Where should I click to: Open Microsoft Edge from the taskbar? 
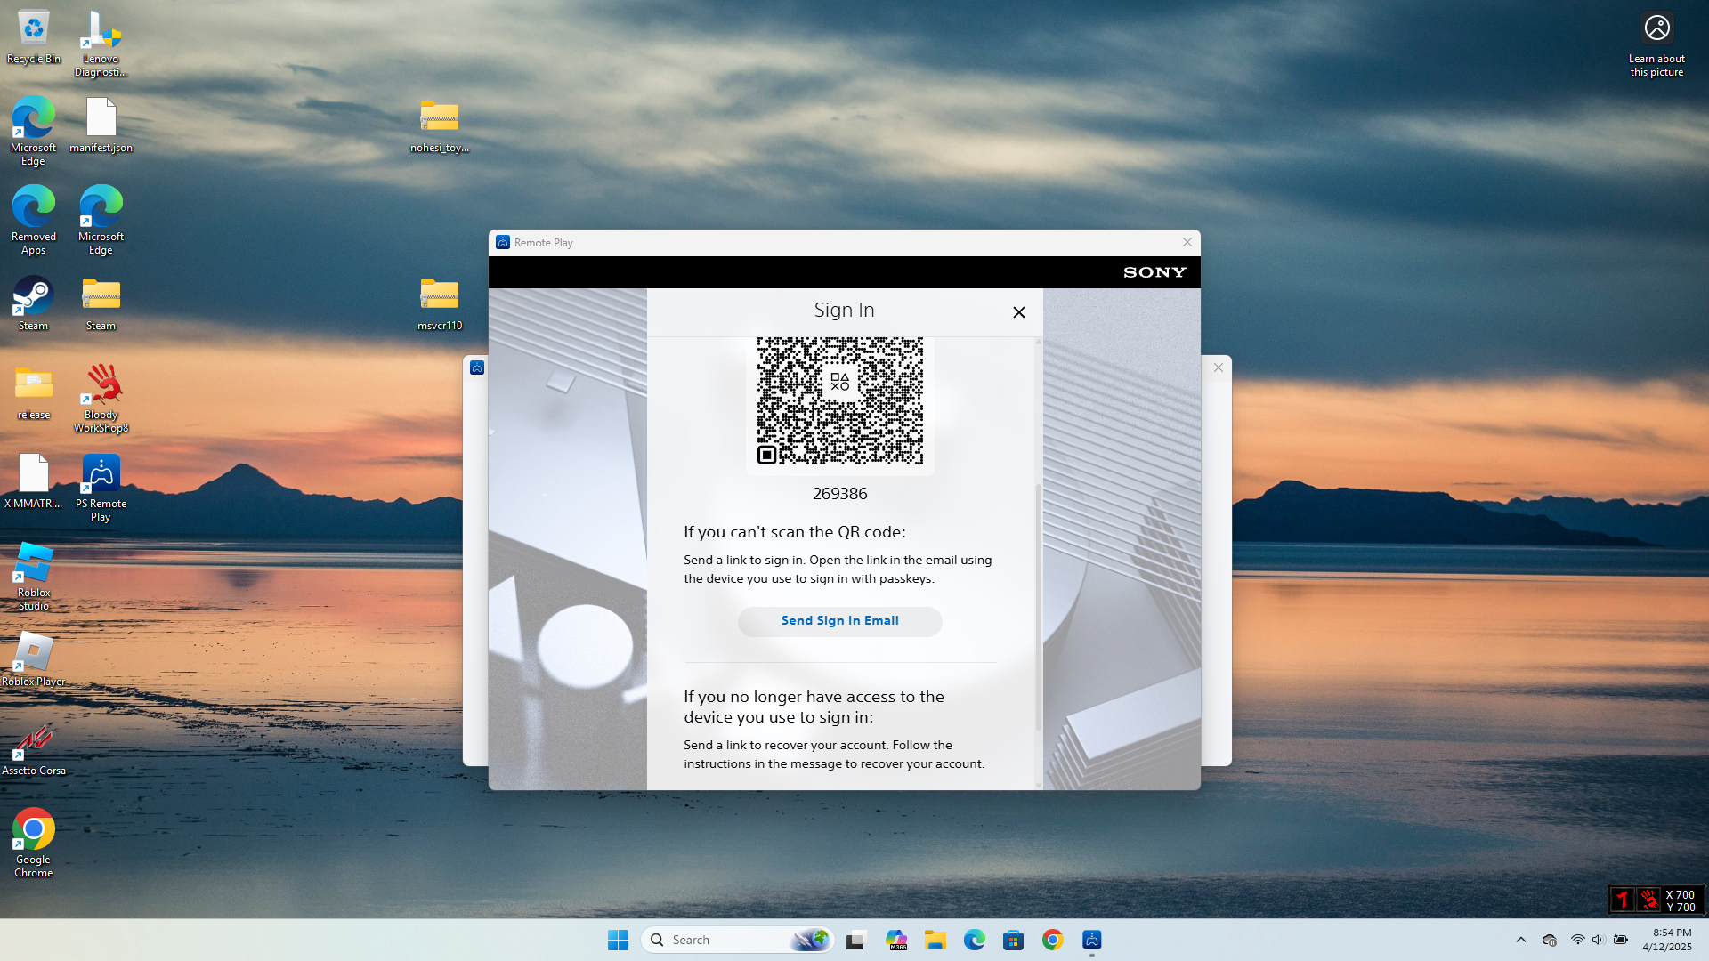coord(974,940)
